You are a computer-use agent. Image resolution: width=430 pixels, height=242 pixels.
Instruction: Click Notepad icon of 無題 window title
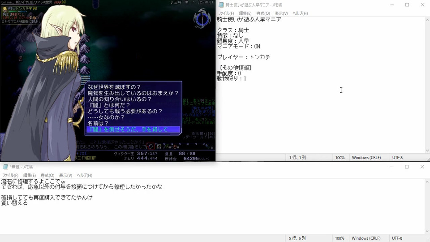click(5, 167)
